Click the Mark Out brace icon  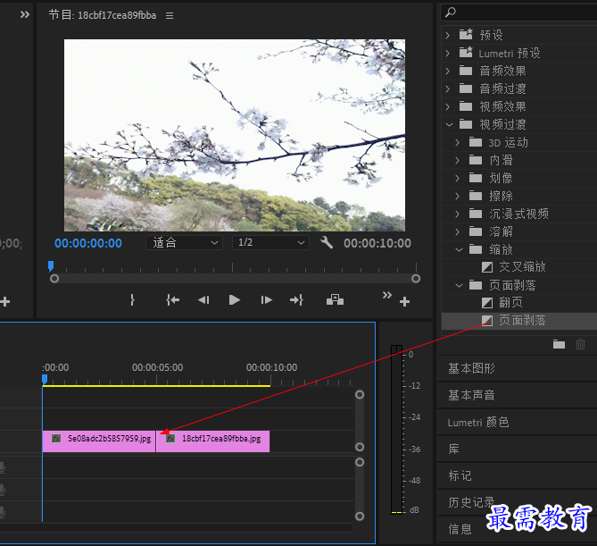[x=132, y=300]
